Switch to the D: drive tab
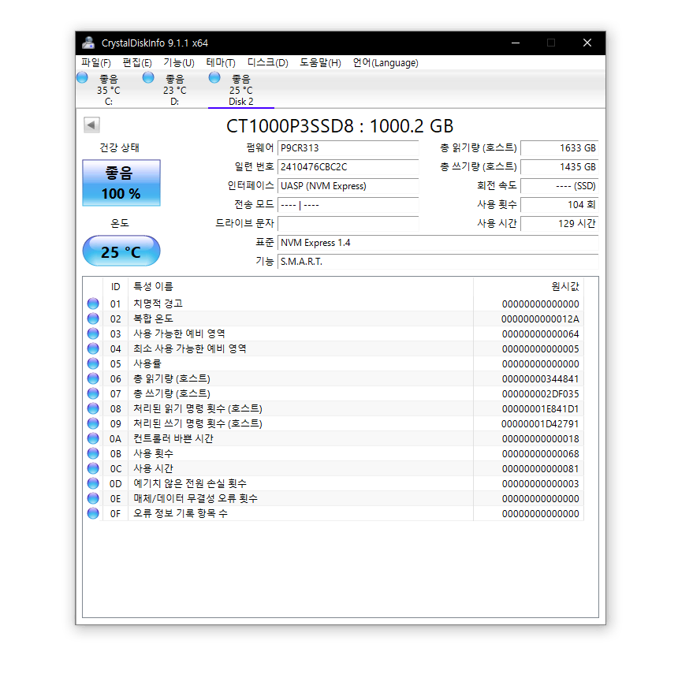The height and width of the screenshot is (678, 678). click(x=175, y=90)
